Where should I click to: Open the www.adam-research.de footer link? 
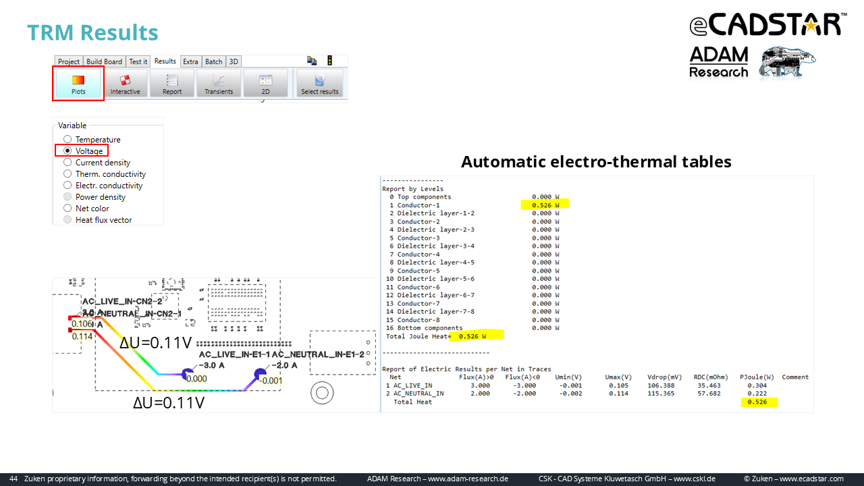tap(468, 479)
